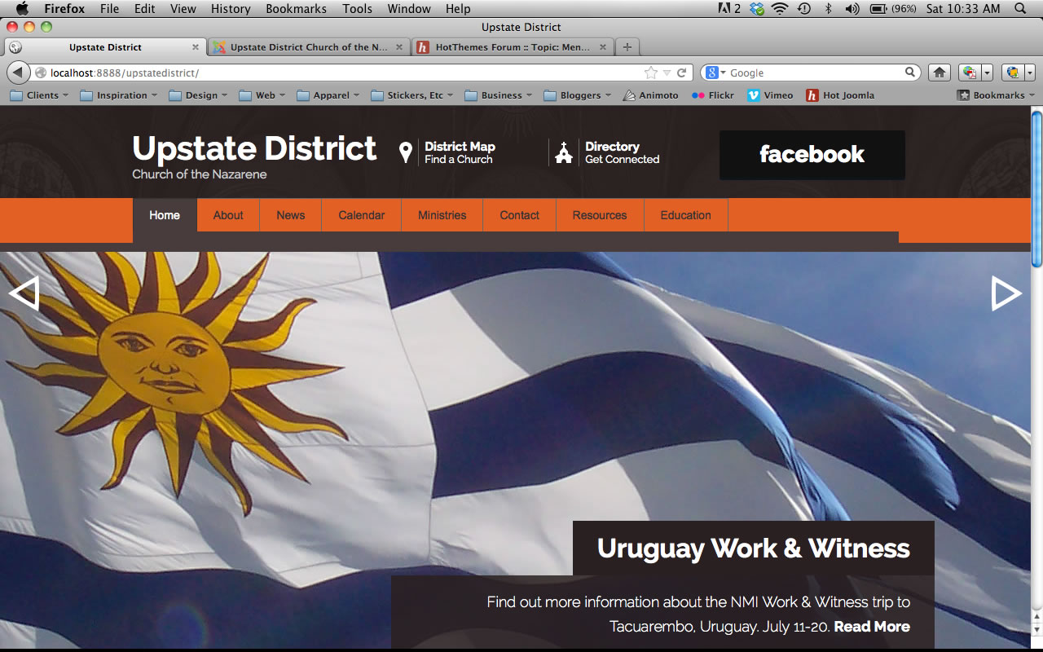The width and height of the screenshot is (1043, 652).
Task: Click the Uruguay Work & Witness heading
Action: (754, 548)
